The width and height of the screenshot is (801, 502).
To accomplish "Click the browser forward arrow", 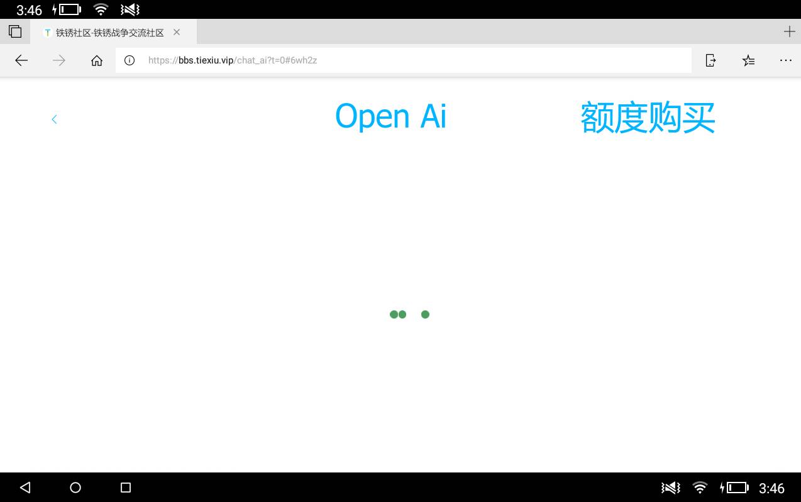I will (59, 60).
